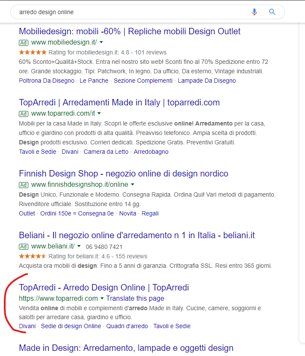The image size is (305, 356).
Task: Click the green URL https://www.toparredi.com
Action: [58, 298]
